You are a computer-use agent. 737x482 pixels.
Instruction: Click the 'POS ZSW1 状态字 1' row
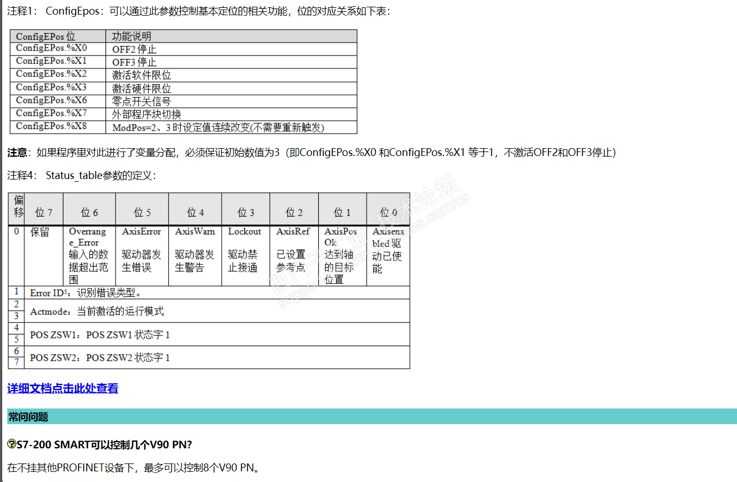(217, 334)
